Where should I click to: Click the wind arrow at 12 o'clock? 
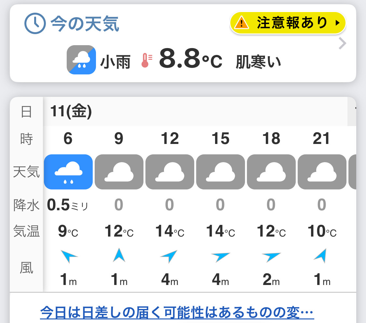tap(169, 256)
